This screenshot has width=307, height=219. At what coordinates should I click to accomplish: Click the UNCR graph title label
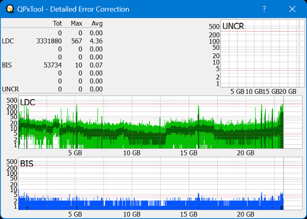233,26
